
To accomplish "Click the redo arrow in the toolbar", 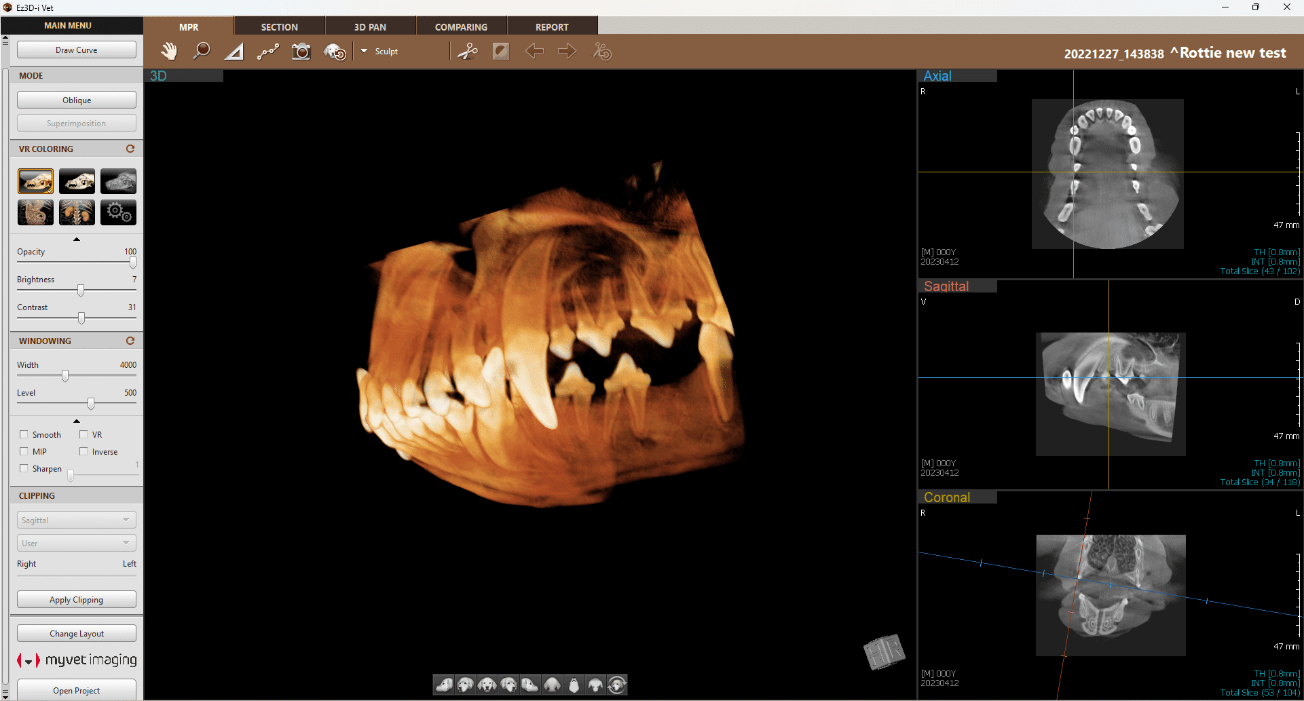I will coord(567,51).
